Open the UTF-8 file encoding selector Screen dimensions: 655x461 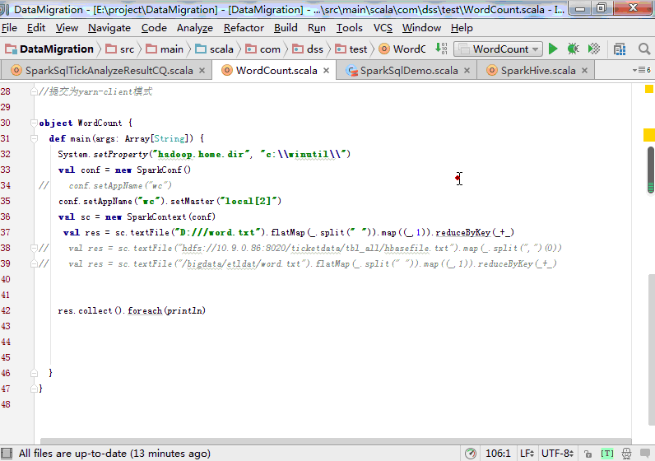(x=557, y=454)
